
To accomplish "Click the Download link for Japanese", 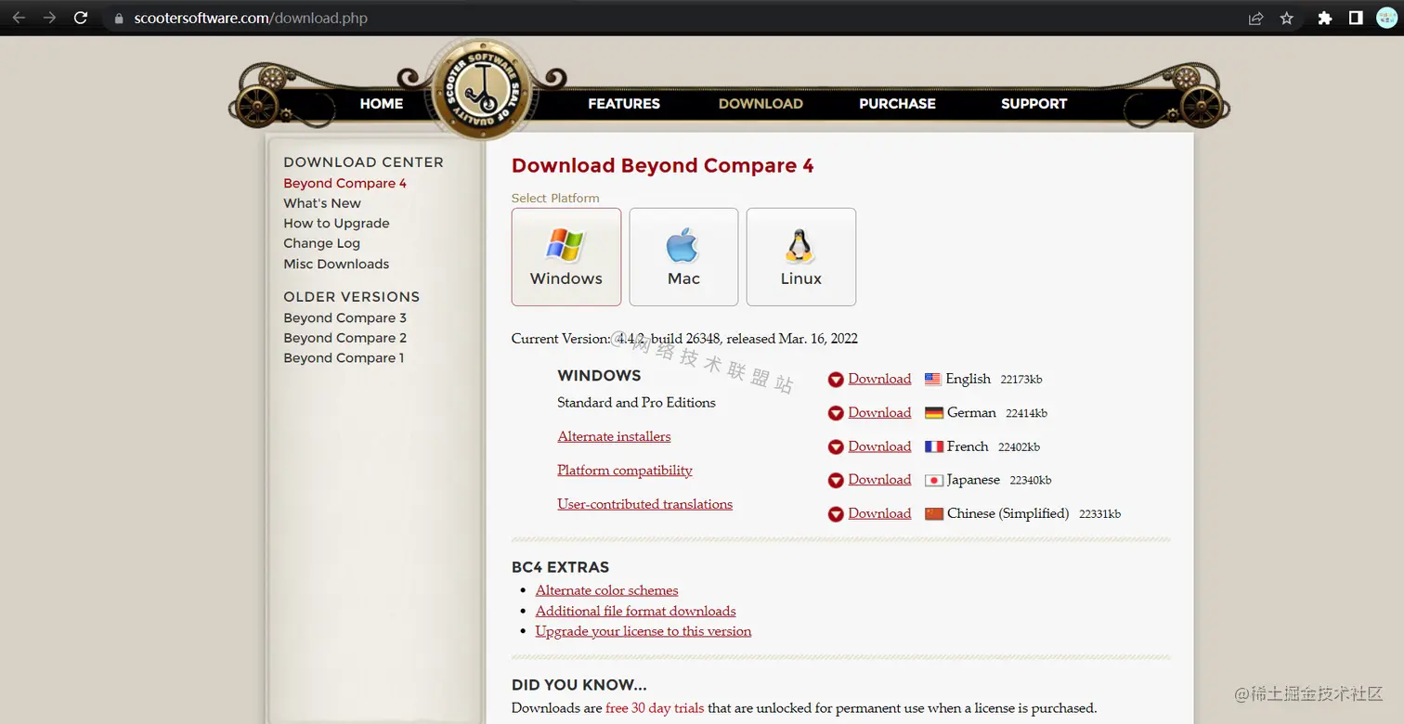I will pyautogui.click(x=879, y=479).
